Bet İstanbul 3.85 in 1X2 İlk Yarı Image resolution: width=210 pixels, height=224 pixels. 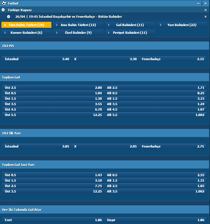37,146
